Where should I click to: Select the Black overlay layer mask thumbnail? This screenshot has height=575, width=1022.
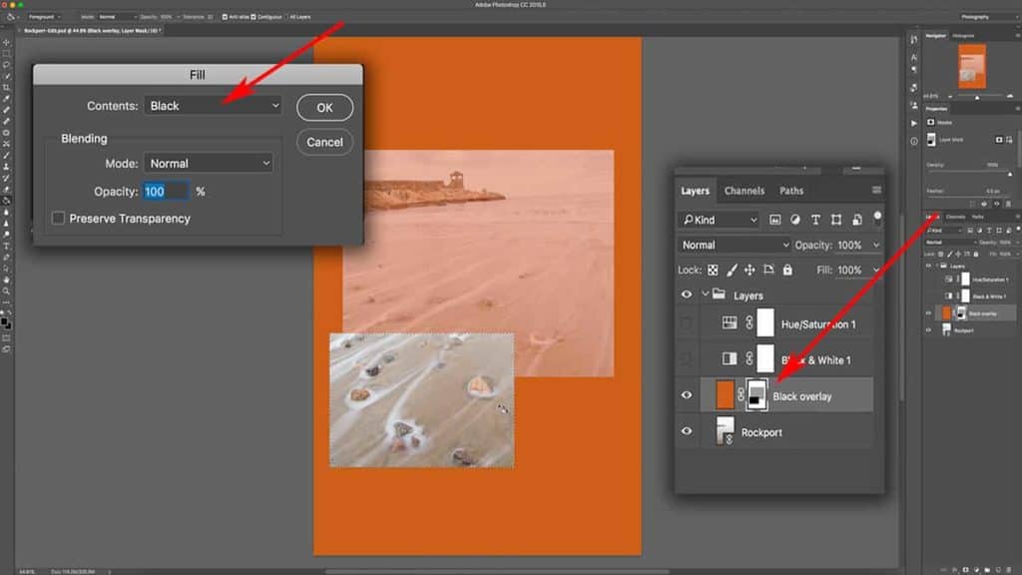tap(755, 394)
